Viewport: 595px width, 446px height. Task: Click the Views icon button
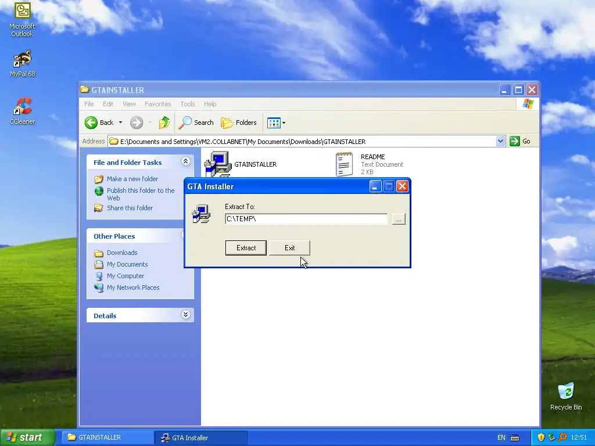click(x=274, y=123)
